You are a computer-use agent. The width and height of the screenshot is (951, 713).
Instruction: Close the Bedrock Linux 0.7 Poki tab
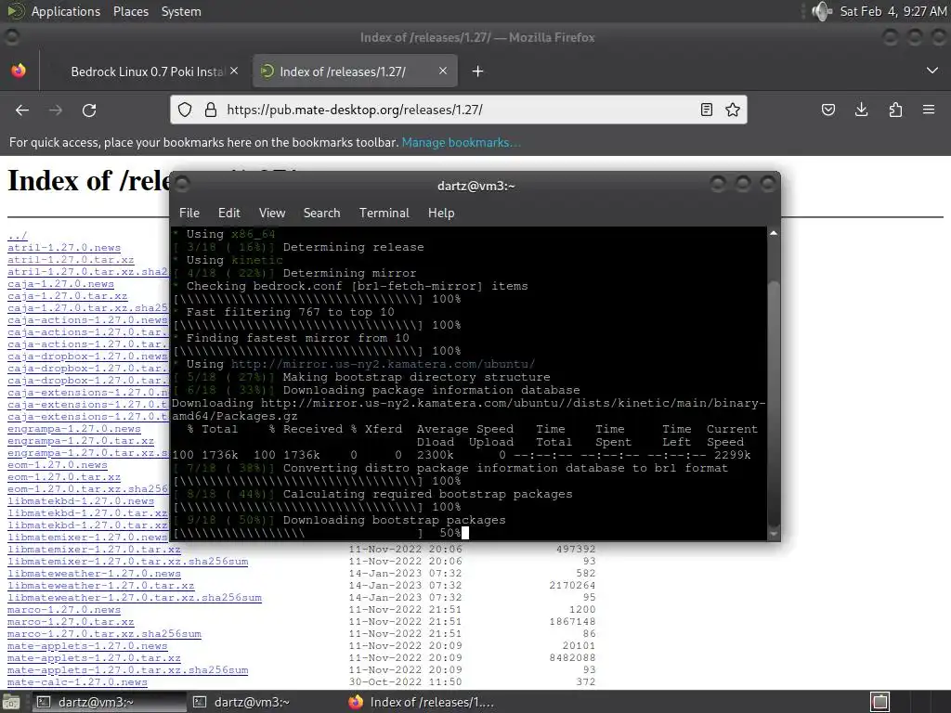point(234,71)
